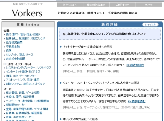
Task: Click the tagline 社員による企業評価、職場コメント
Action: pos(81,13)
